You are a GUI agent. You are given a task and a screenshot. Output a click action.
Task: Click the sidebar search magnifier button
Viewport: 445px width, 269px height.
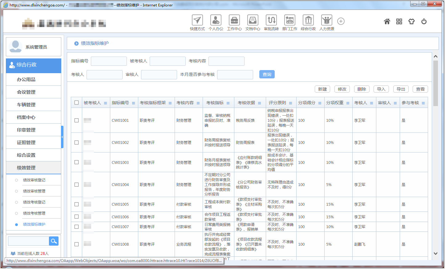tap(54, 241)
